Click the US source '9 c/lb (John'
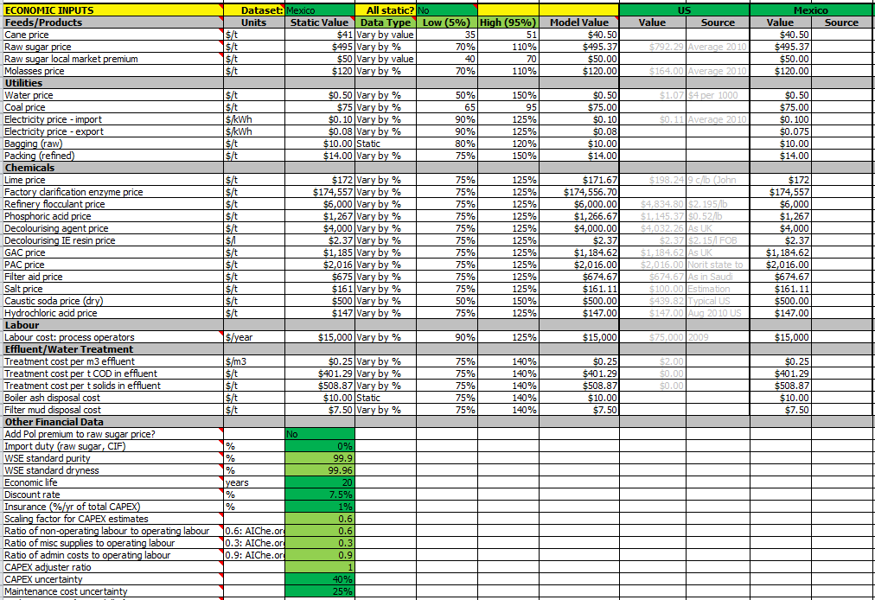Screen dimensions: 875x600 [718, 180]
